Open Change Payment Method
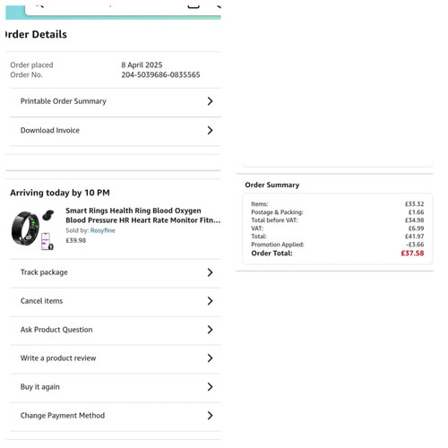The image size is (448, 448). [116, 416]
